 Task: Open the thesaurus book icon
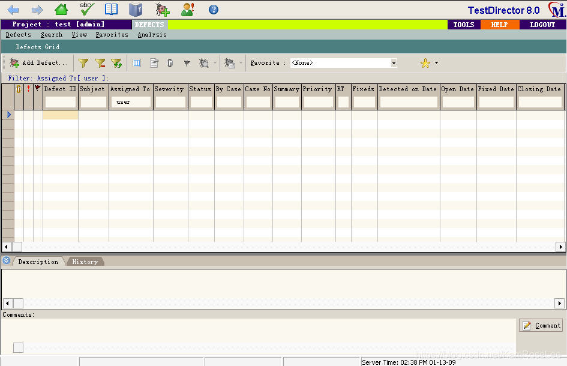coord(136,10)
